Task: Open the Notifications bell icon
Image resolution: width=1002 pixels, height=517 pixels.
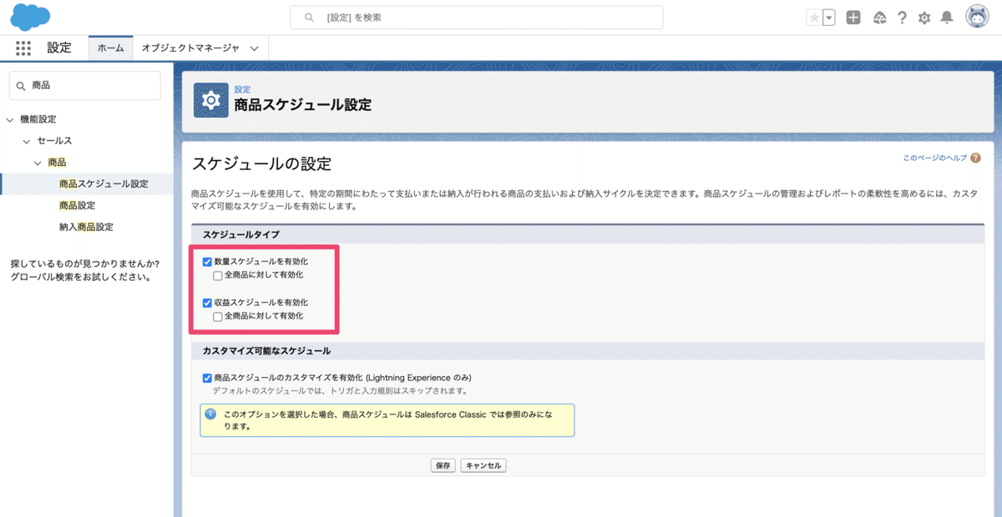Action: [x=947, y=18]
